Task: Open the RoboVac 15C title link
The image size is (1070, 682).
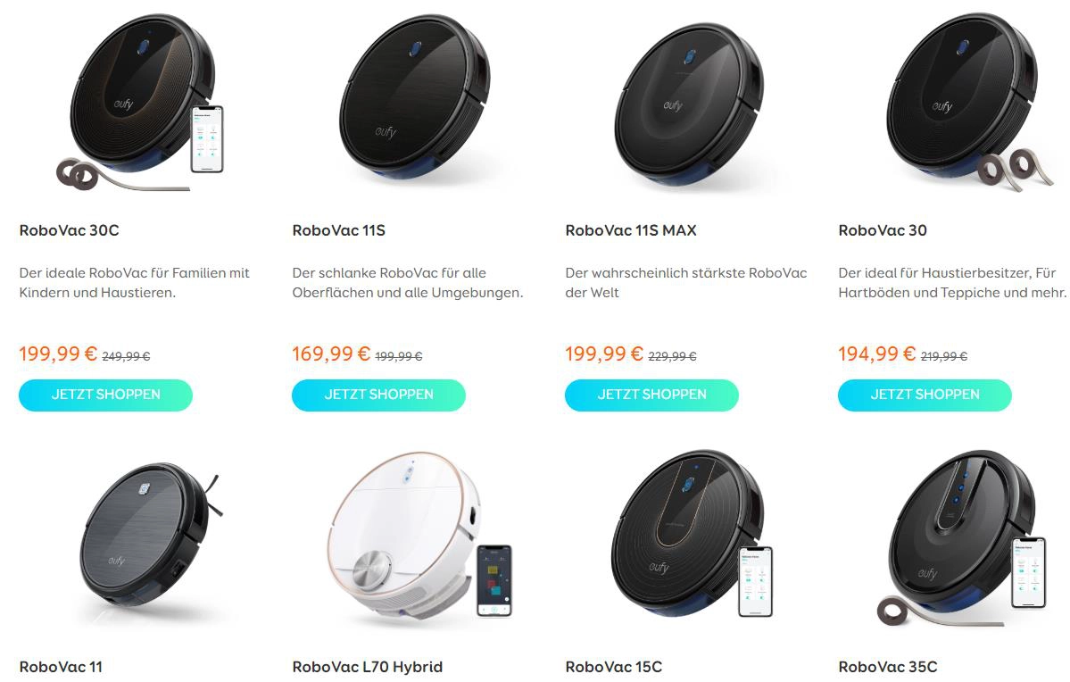Action: tap(613, 667)
